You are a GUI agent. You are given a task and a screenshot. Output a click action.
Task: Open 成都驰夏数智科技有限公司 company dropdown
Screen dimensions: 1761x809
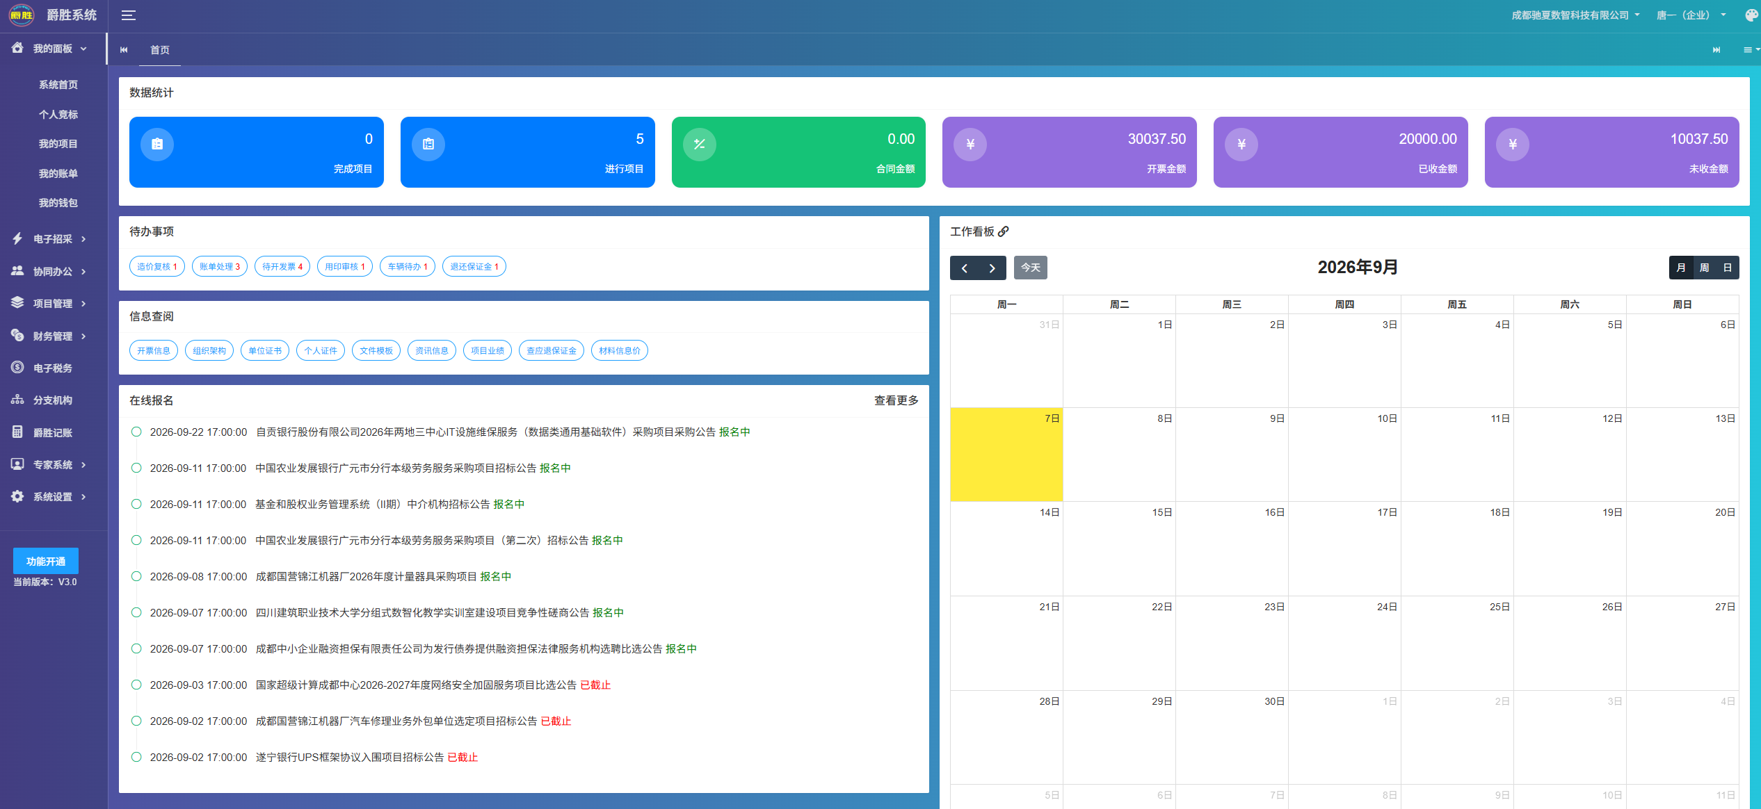coord(1575,15)
